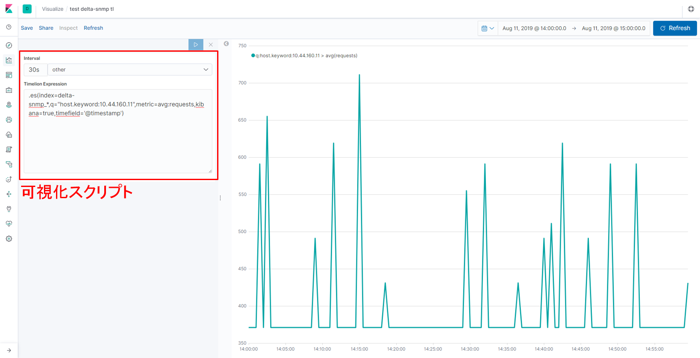
Task: Click the textarea resize handle
Action: click(x=210, y=171)
